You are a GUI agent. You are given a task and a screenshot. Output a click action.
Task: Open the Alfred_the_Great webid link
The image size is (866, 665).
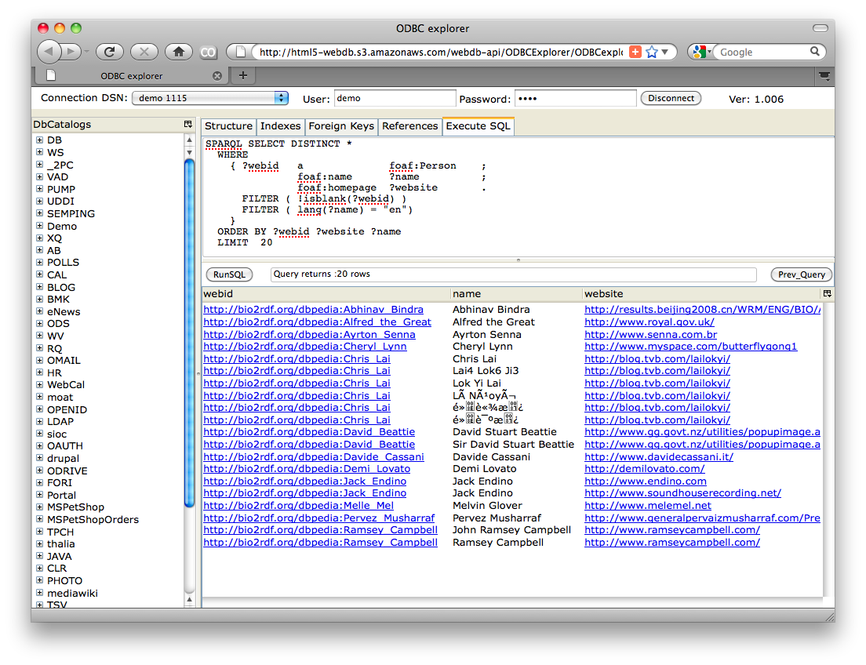(x=317, y=322)
